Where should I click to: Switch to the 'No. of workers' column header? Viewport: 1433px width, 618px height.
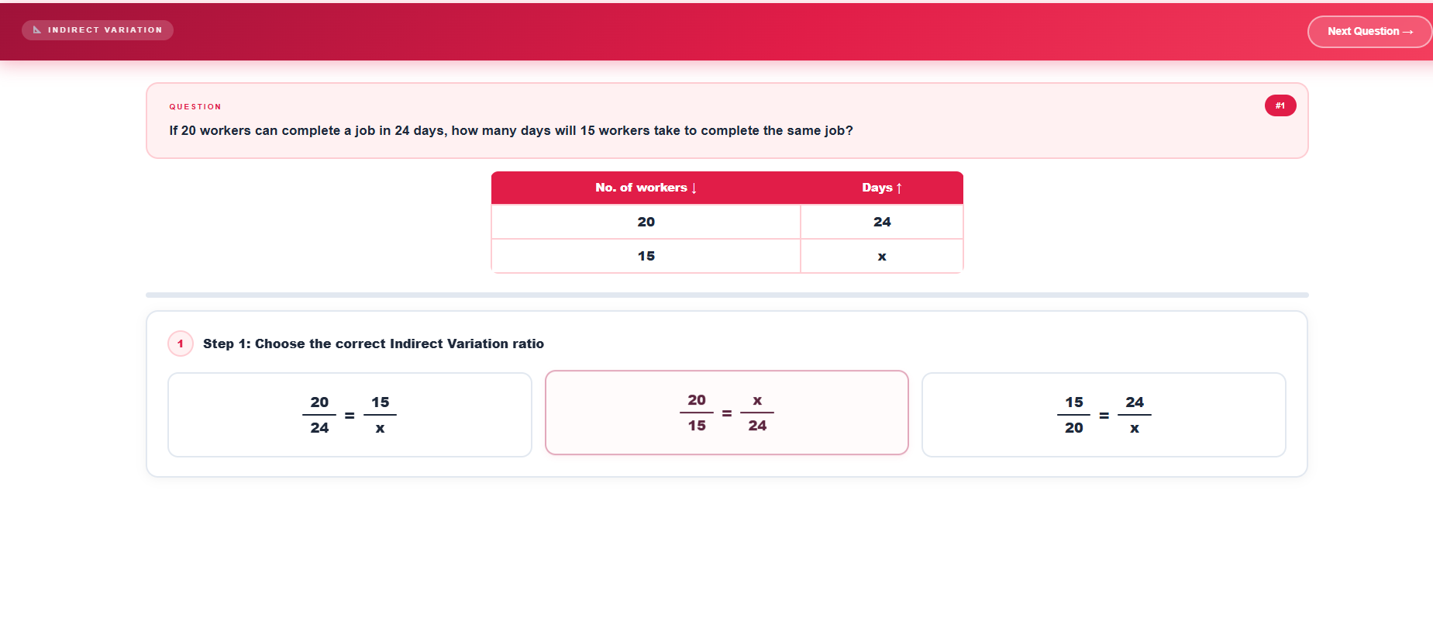click(645, 188)
